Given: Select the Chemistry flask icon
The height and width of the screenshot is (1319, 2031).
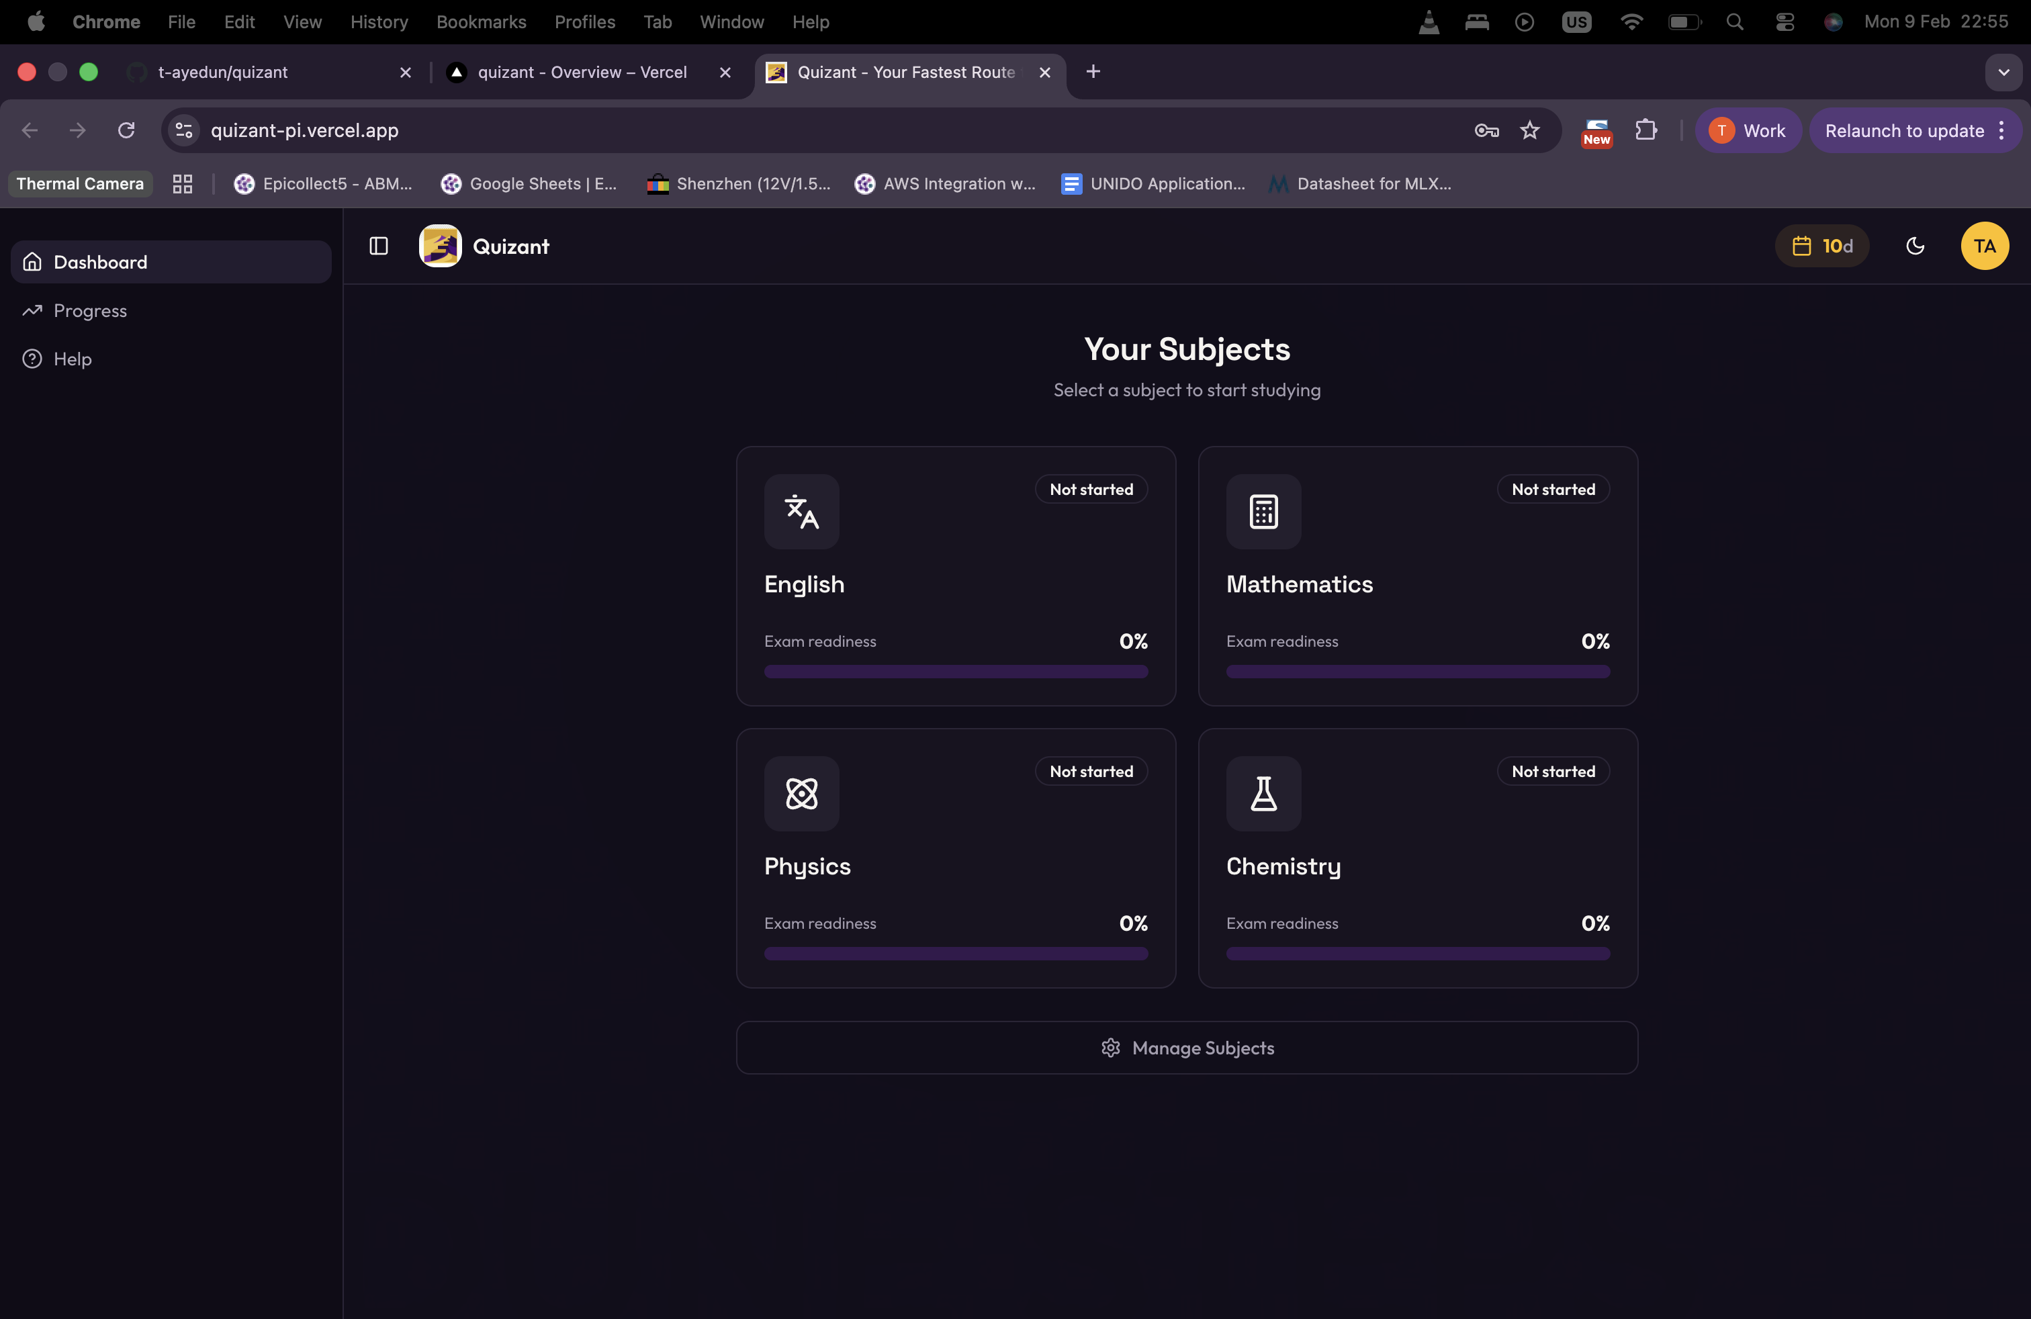Looking at the screenshot, I should (x=1263, y=793).
